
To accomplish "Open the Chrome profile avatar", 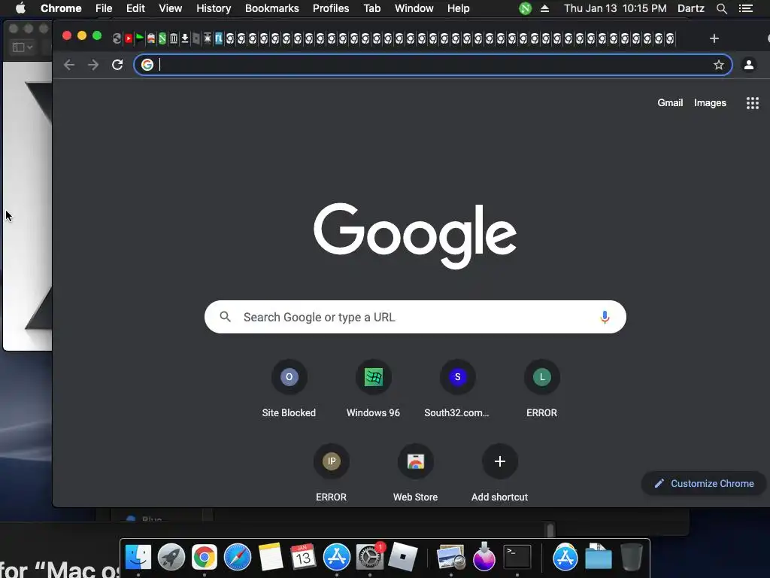I will click(748, 65).
